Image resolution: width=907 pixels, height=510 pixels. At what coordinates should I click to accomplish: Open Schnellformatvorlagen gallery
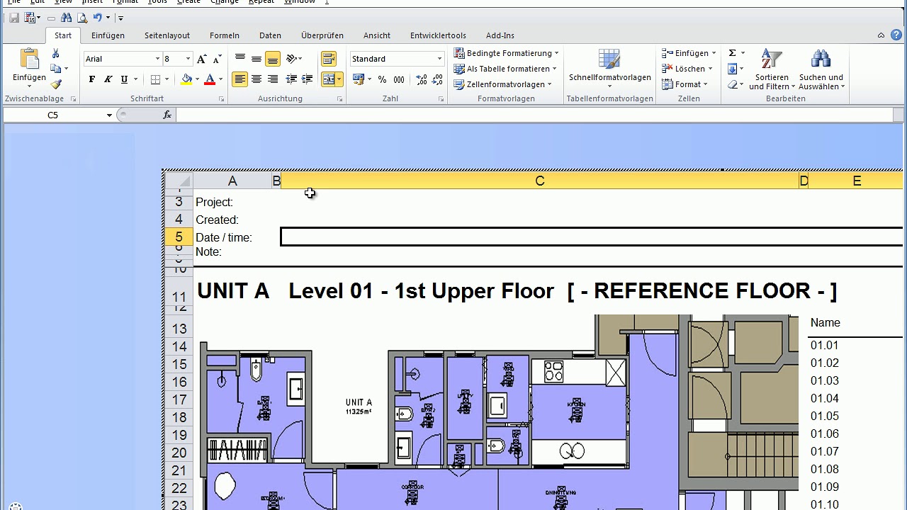(609, 69)
